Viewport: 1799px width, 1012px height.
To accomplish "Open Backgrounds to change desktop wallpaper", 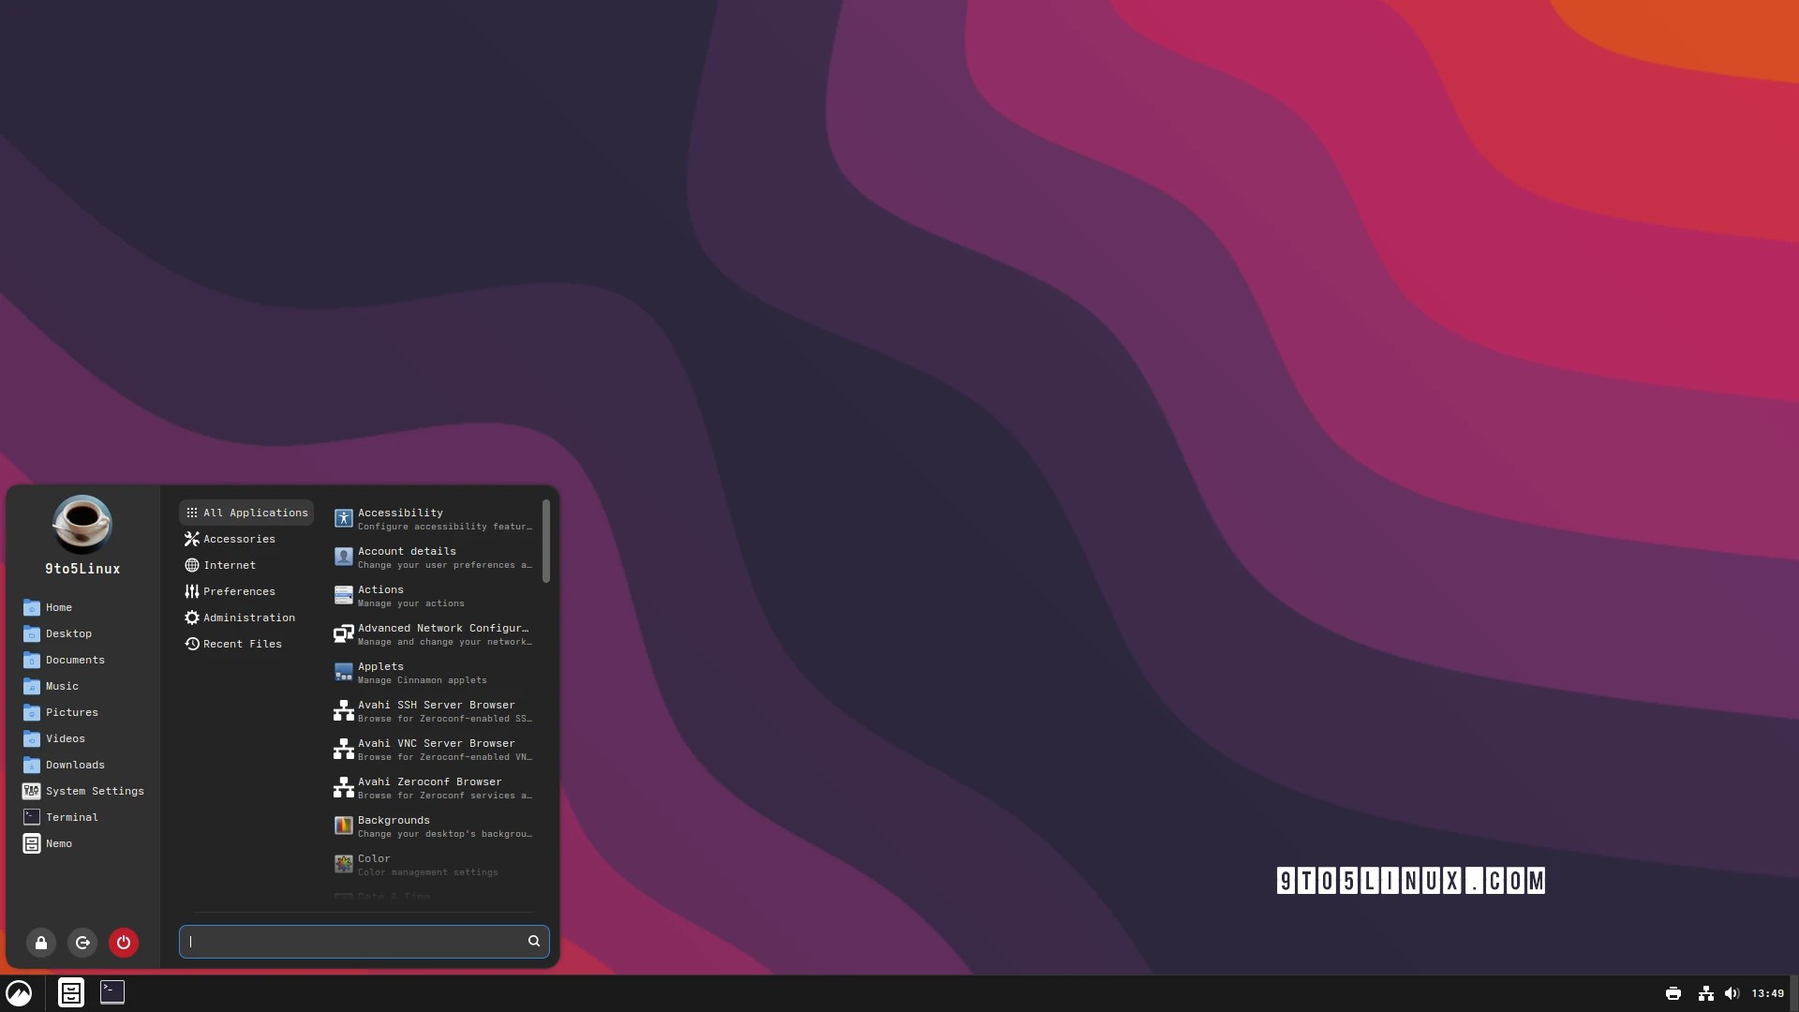I will tap(412, 826).
